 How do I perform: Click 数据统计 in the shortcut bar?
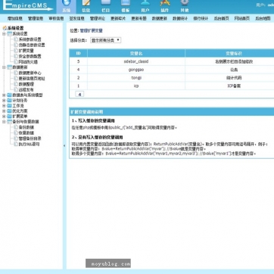(x=180, y=18)
